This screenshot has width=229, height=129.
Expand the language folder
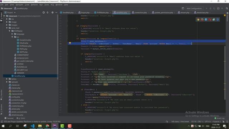(12, 34)
